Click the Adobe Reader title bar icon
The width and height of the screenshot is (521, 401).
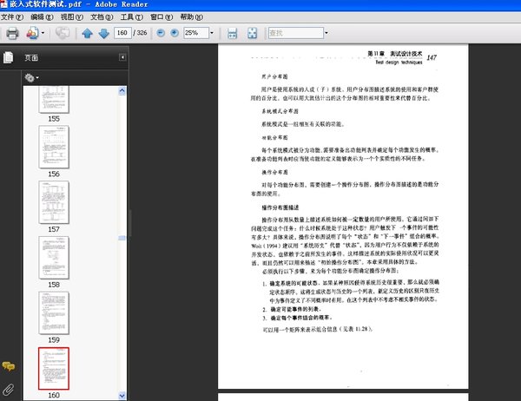4,4
